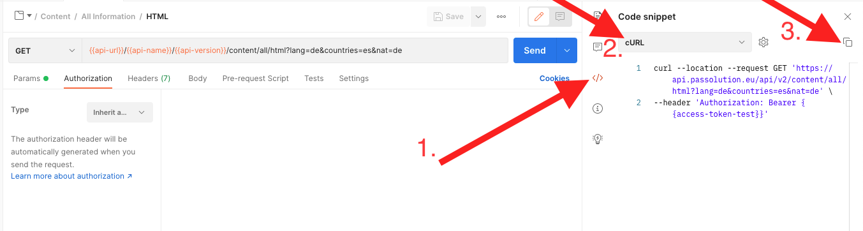
Task: Open the request info icon
Action: coord(598,108)
